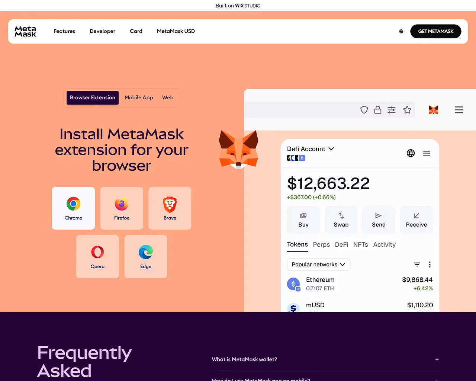Open the language globe icon in navbar
Screen dimensions: 476x381
tap(401, 31)
